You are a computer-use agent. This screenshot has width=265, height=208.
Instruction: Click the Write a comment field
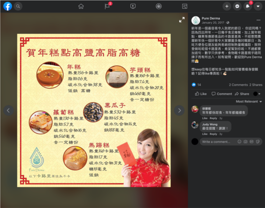pos(217,141)
